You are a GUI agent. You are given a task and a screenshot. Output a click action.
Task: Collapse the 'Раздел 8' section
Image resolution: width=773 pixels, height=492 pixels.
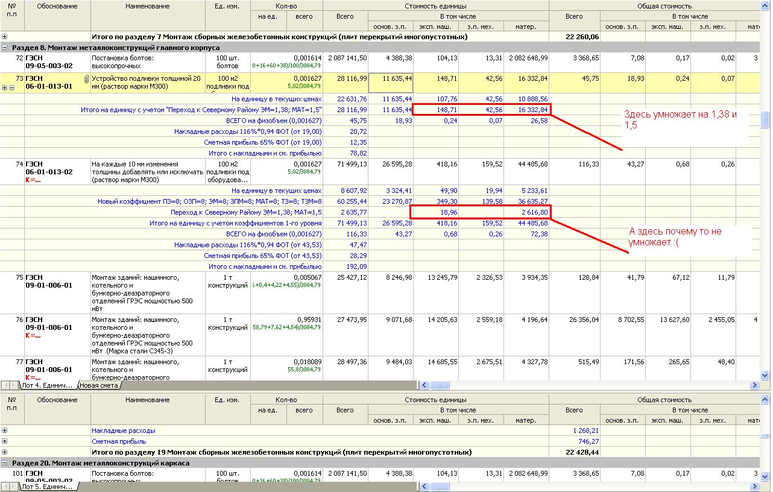[5, 47]
